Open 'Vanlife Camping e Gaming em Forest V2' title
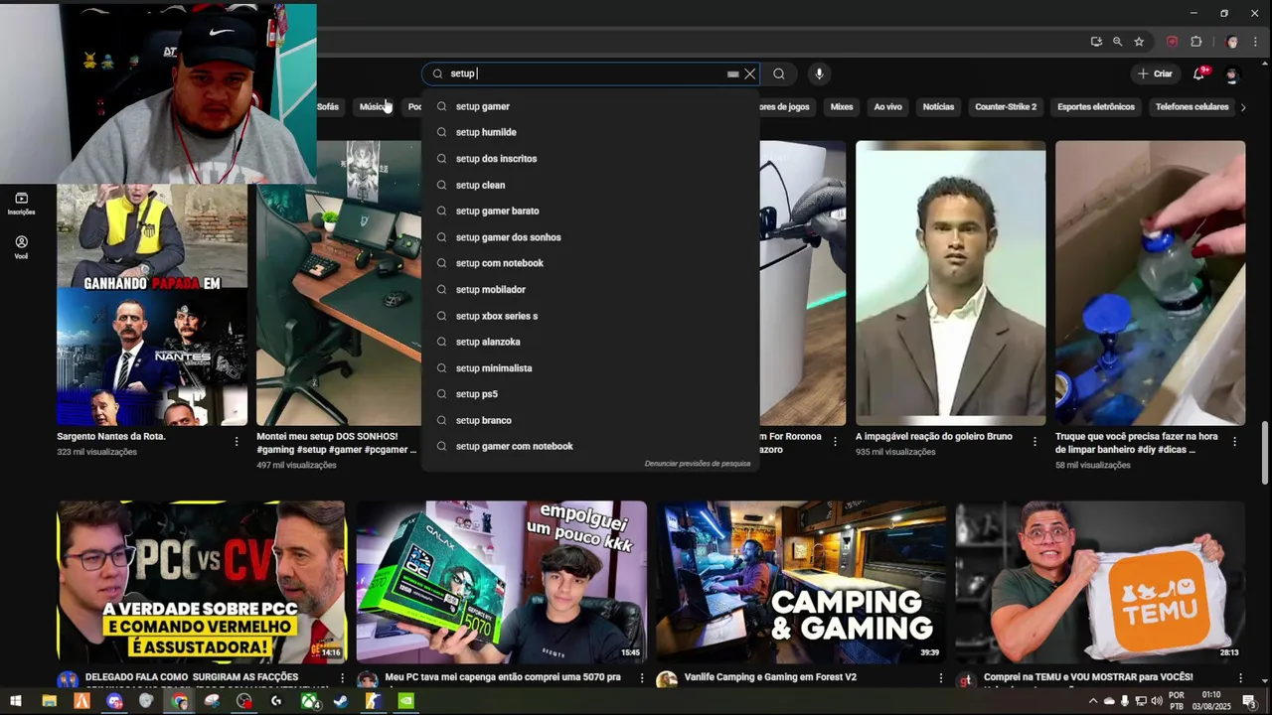This screenshot has width=1272, height=715. pyautogui.click(x=770, y=677)
